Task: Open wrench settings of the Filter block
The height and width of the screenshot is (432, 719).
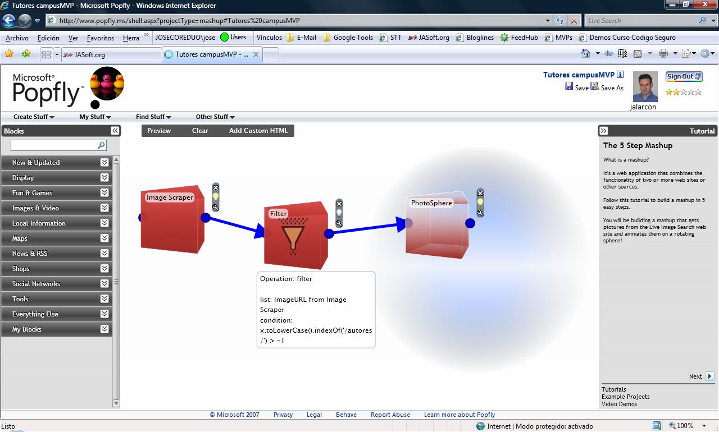Action: click(339, 223)
